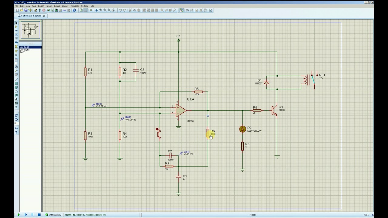Click the D2 LED-YELLOW component
The height and width of the screenshot is (218, 388).
click(x=242, y=129)
